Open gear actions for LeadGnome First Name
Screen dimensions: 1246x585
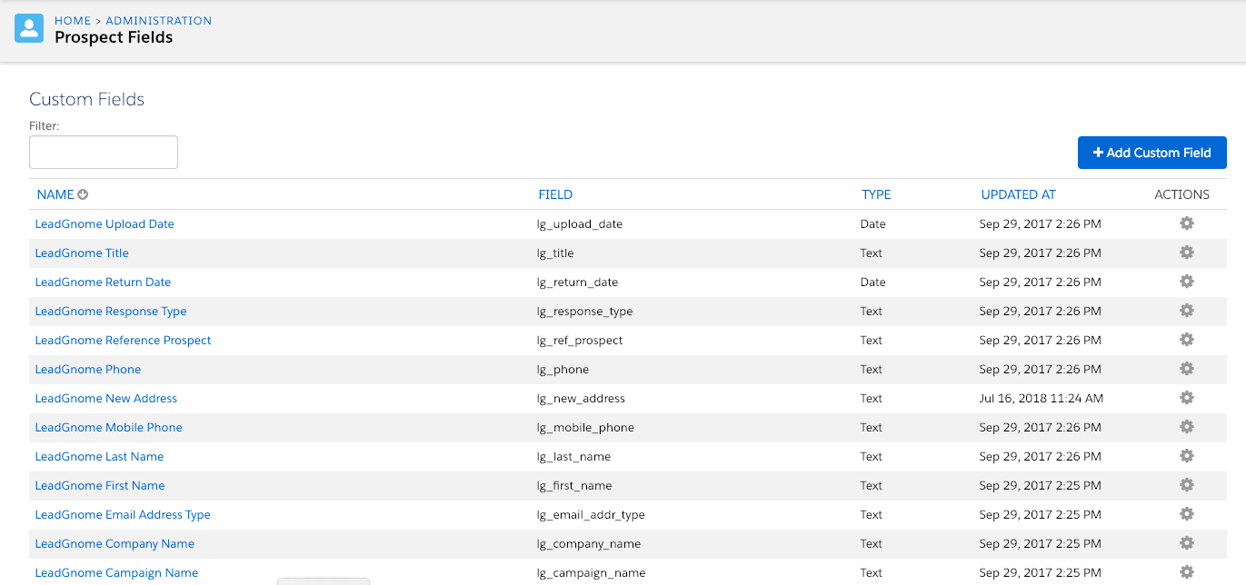[x=1186, y=485]
